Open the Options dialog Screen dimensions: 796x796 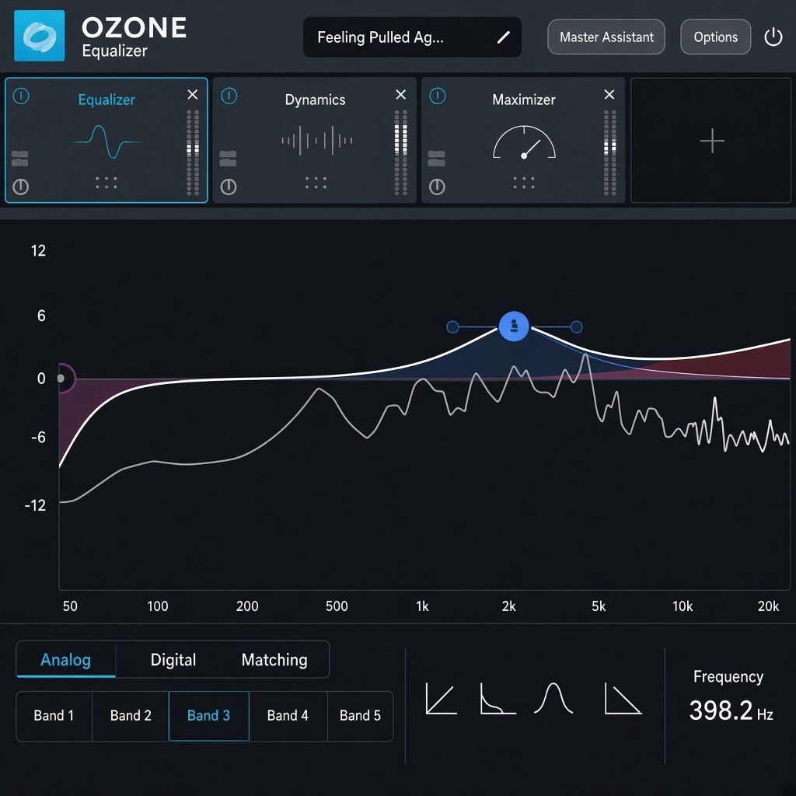coord(715,37)
